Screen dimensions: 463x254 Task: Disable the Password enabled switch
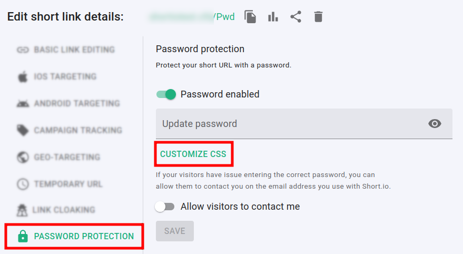click(166, 95)
